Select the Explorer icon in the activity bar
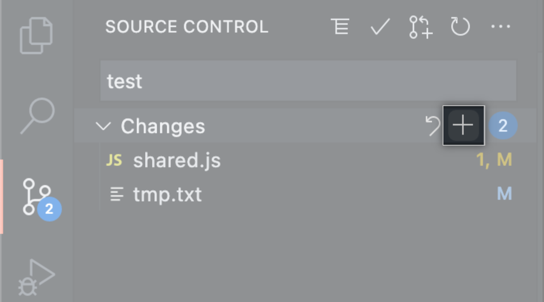Viewport: 544px width, 302px height. coord(36,35)
